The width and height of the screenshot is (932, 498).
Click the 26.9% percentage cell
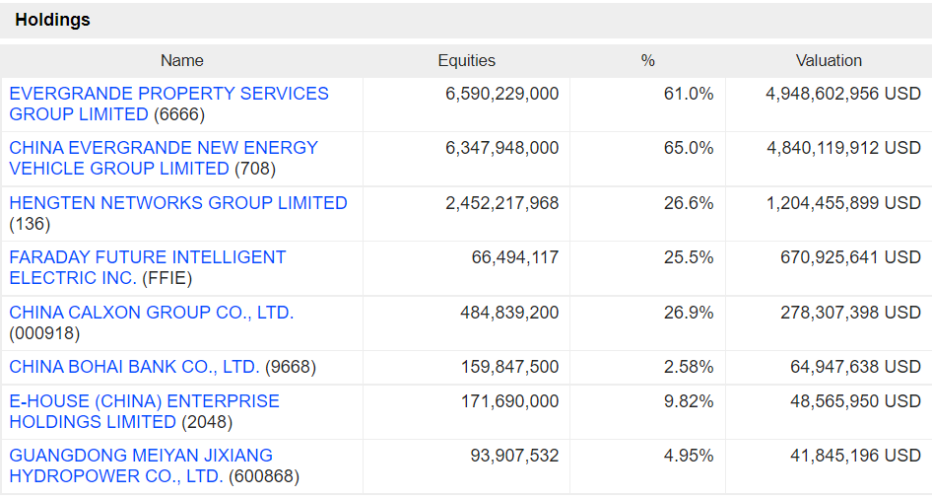pyautogui.click(x=689, y=313)
